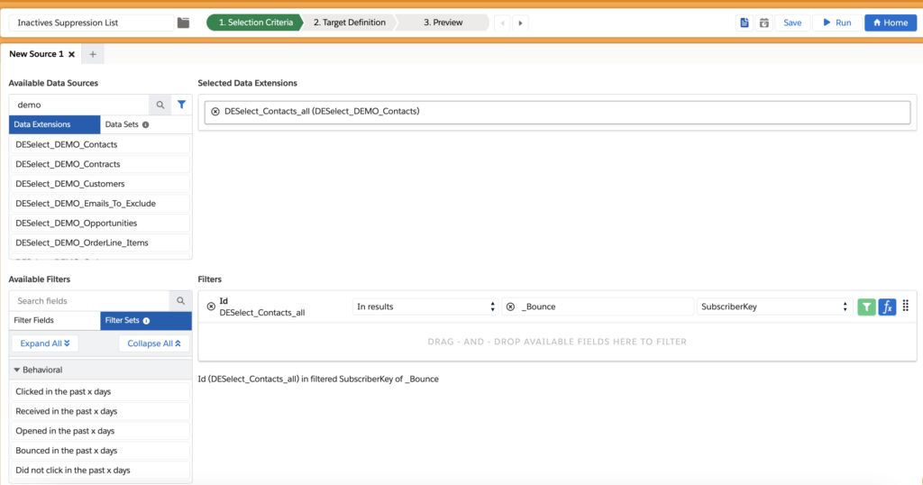Open the SubscriberKey field dropdown
This screenshot has height=485, width=923.
click(774, 307)
